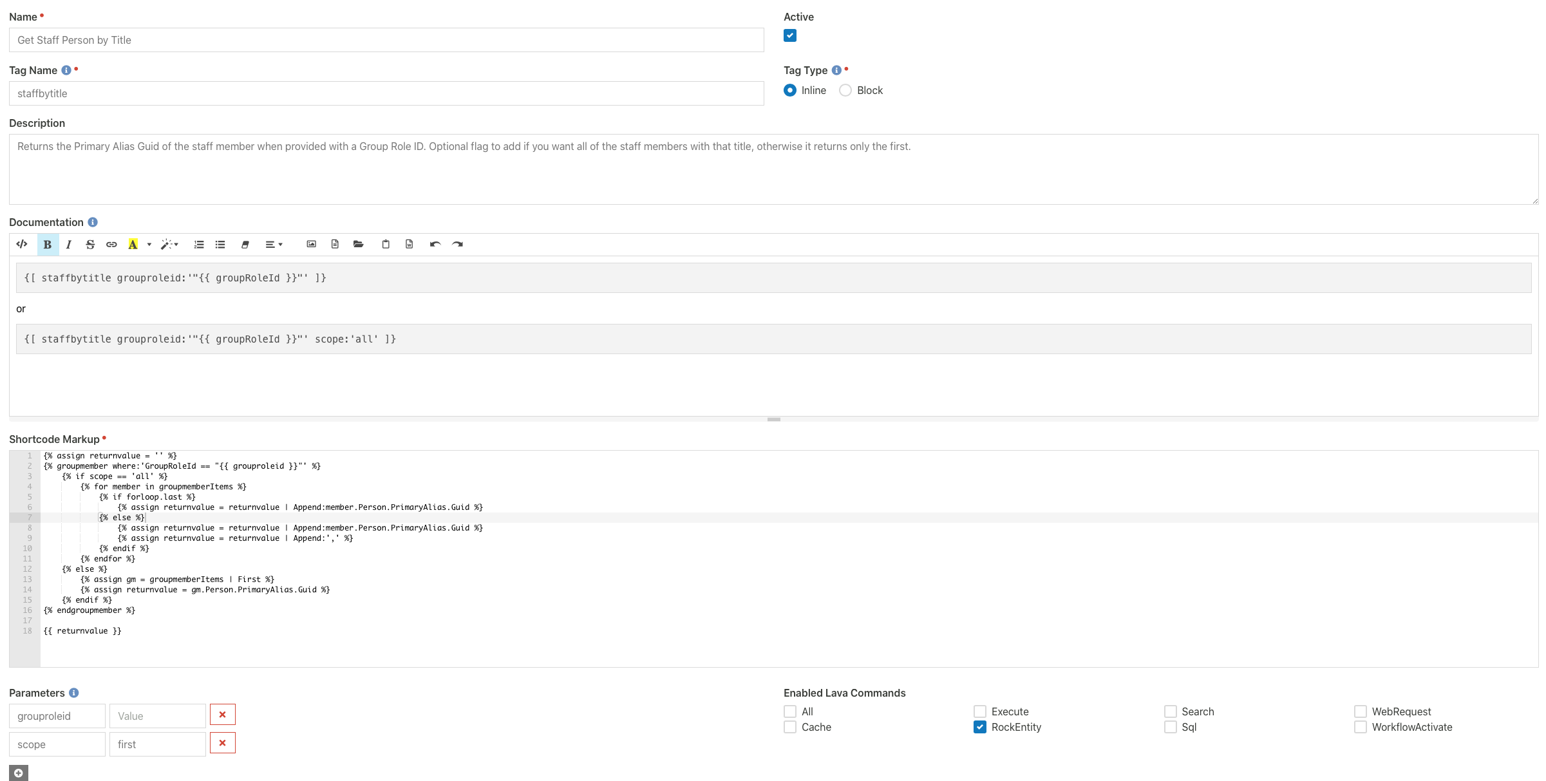This screenshot has height=781, width=1546.
Task: Click line 18 '{{ returnvalue }}' in markup
Action: click(82, 631)
